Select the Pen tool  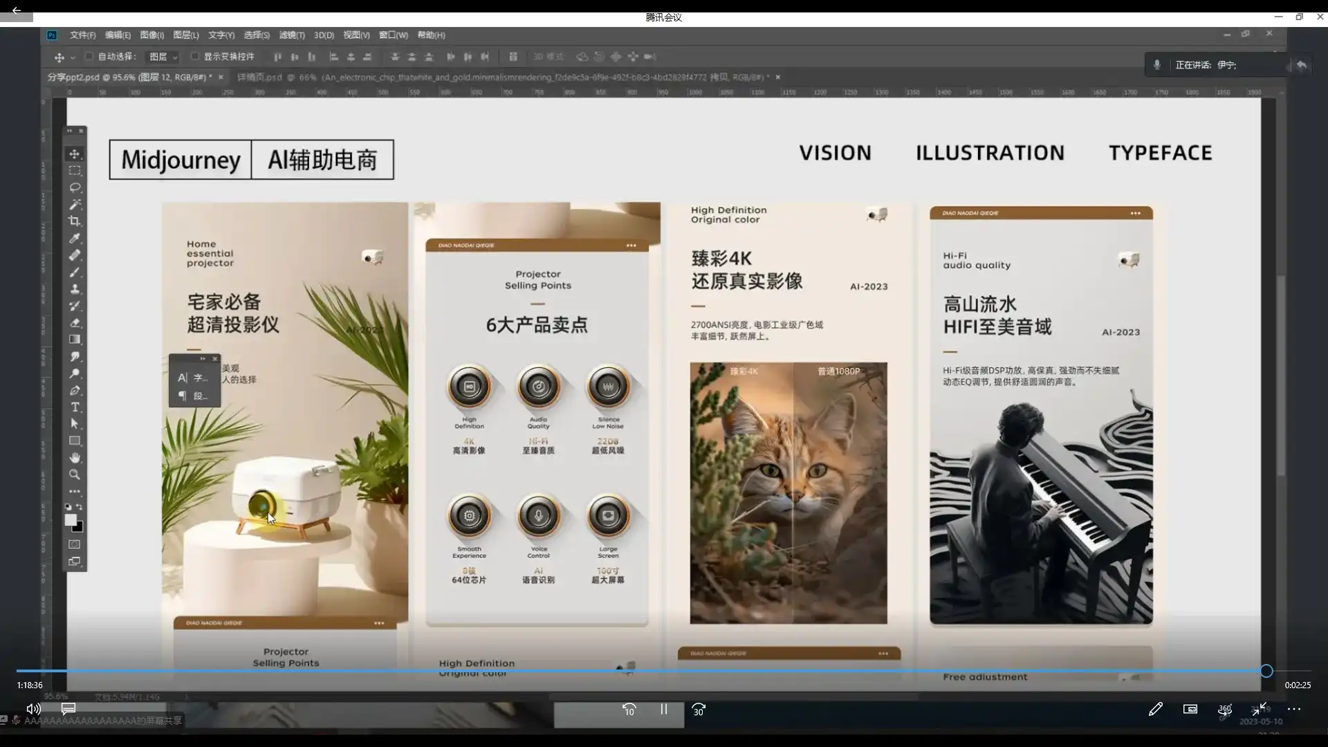[75, 390]
